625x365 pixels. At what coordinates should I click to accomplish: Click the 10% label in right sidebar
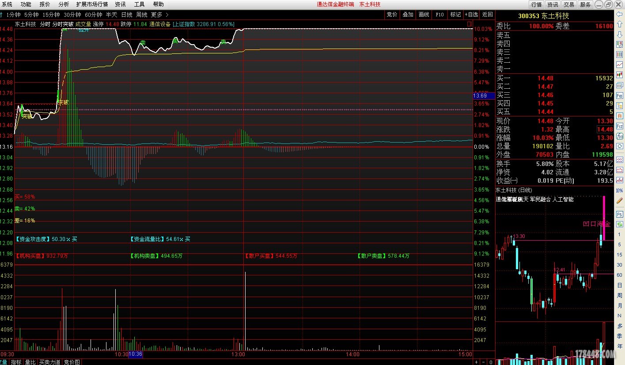click(x=620, y=190)
